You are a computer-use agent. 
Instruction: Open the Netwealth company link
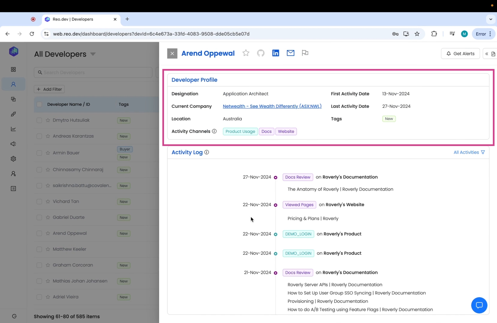(272, 106)
